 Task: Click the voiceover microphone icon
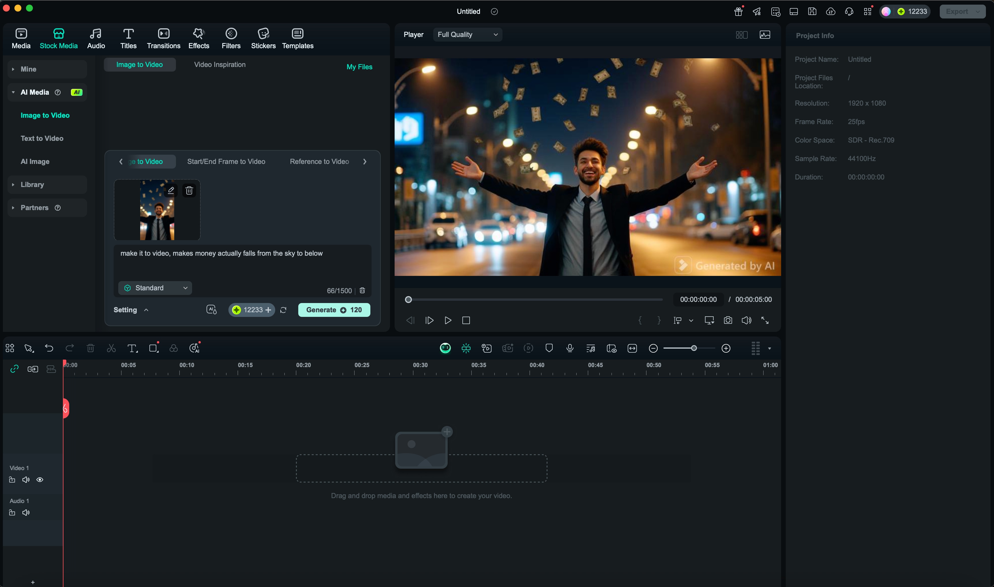point(569,348)
